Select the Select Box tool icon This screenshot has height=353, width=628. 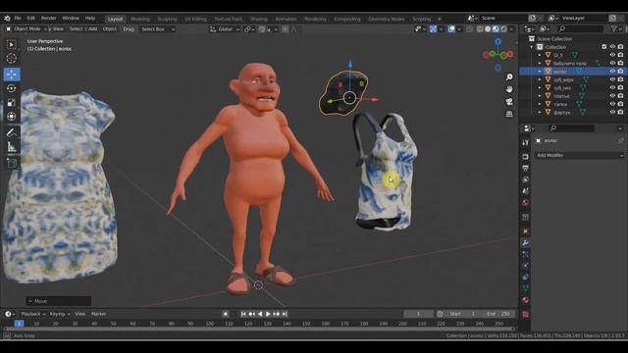click(x=11, y=44)
